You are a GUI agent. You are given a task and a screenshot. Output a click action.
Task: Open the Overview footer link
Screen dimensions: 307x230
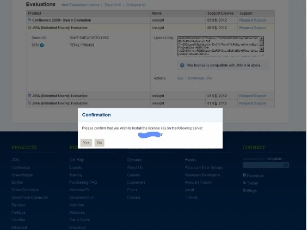pyautogui.click(x=134, y=160)
